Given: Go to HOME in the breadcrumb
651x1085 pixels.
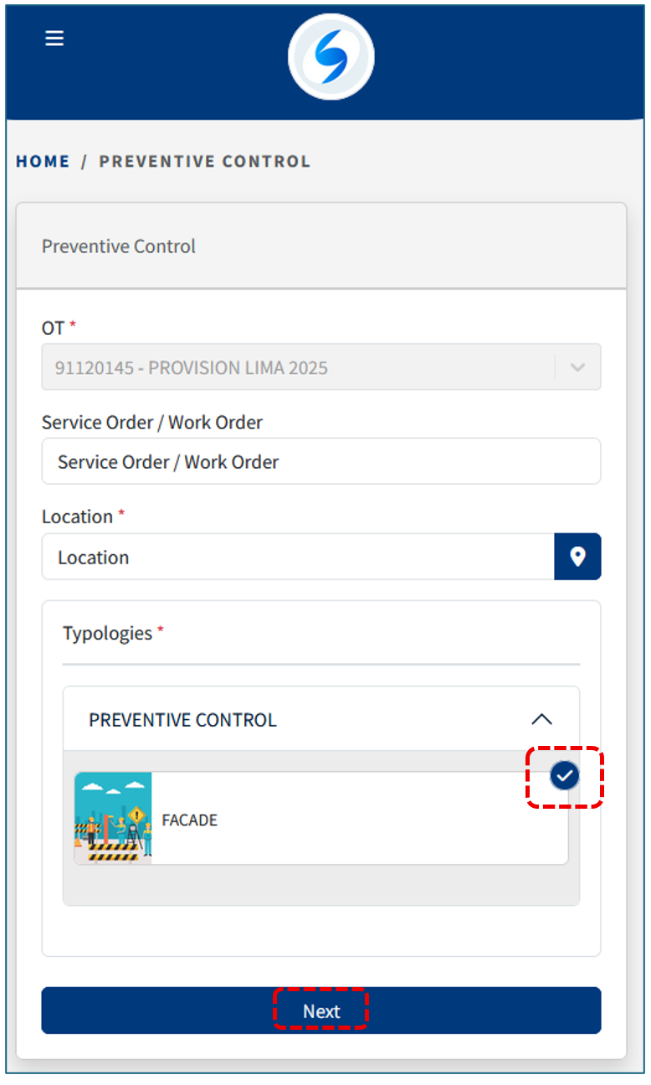Looking at the screenshot, I should [43, 162].
